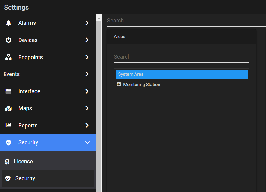Expand the Reports chevron arrow

click(x=87, y=125)
